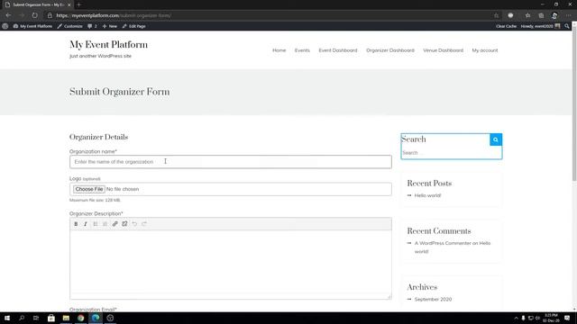Click Edit Page in the admin bar
The height and width of the screenshot is (324, 577).
click(x=134, y=26)
